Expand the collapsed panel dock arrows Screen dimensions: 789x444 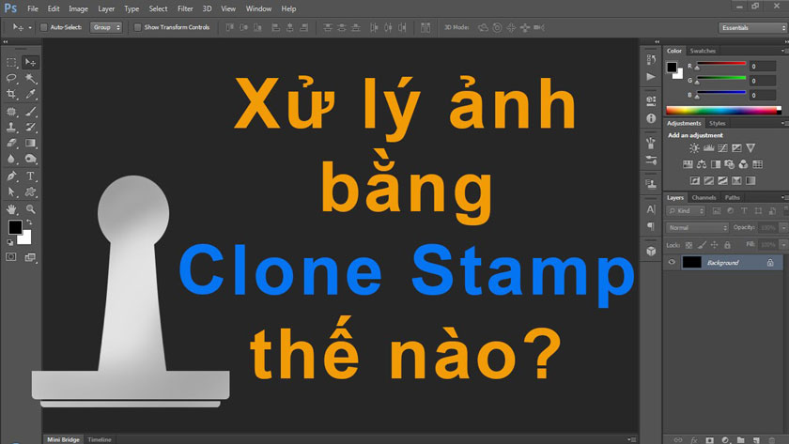[657, 41]
